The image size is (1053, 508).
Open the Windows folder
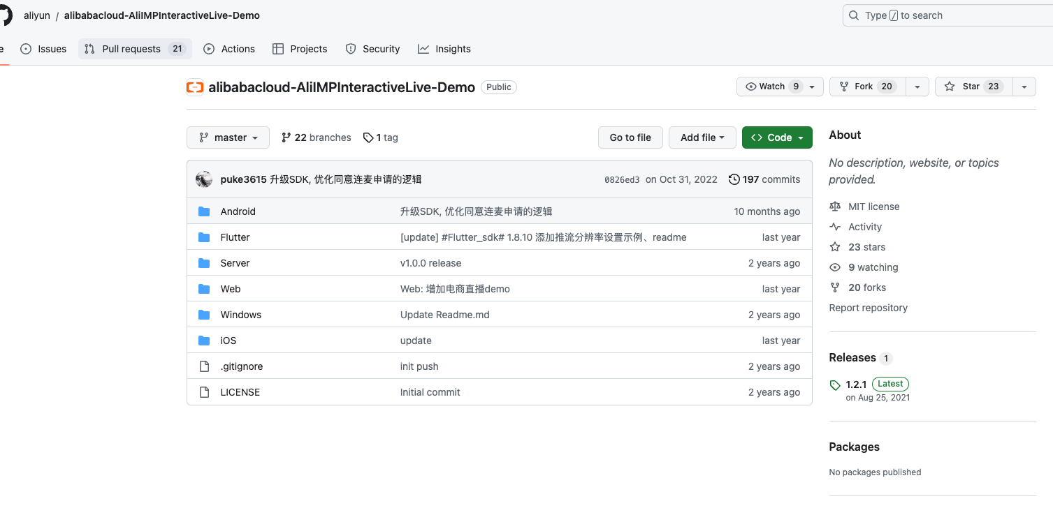click(x=241, y=315)
